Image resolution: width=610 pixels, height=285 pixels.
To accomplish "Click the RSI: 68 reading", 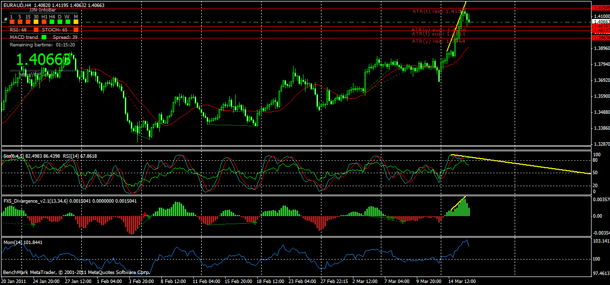I will click(18, 30).
